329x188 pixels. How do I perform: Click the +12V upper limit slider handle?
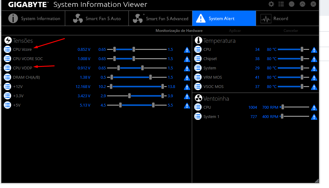click(163, 86)
